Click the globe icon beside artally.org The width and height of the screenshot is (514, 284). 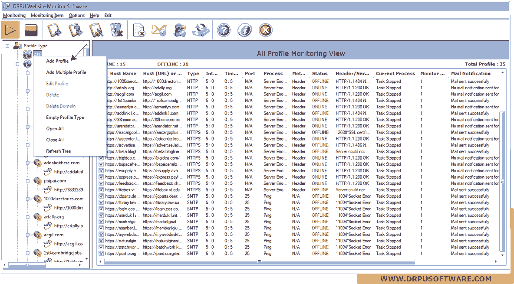point(37,216)
